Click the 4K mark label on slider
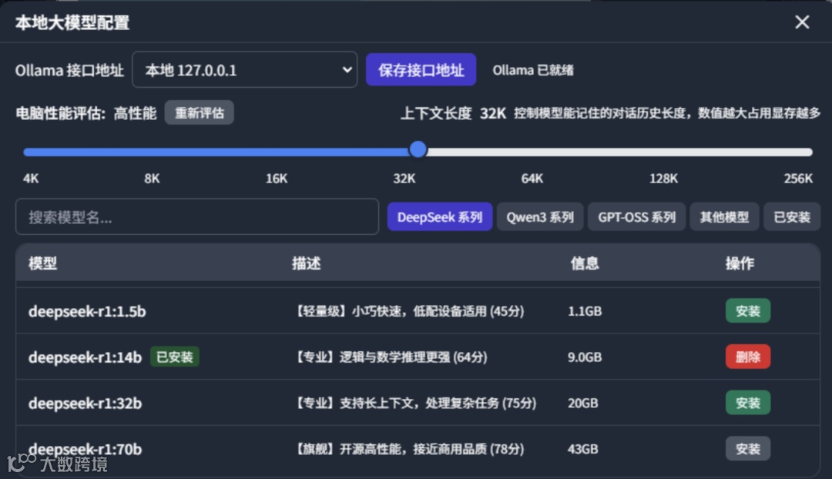The height and width of the screenshot is (479, 832). click(31, 178)
